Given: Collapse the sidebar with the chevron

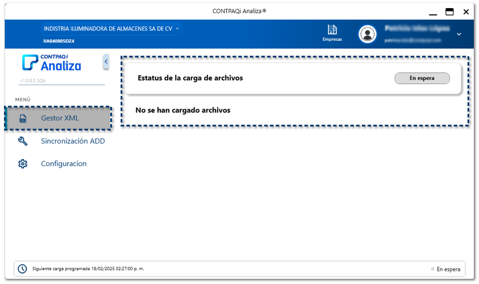Looking at the screenshot, I should pos(106,62).
